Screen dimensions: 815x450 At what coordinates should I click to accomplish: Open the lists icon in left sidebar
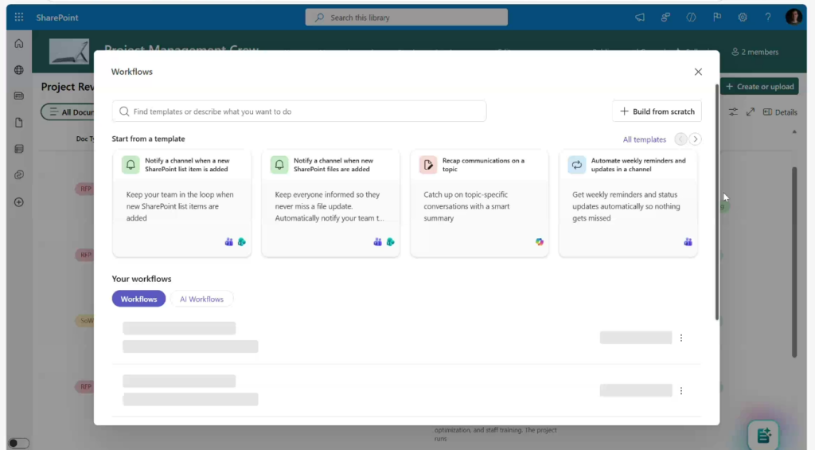click(19, 149)
